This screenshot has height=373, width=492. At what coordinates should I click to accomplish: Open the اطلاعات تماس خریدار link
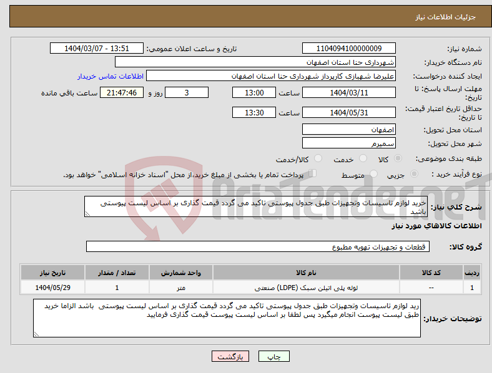tap(111, 76)
